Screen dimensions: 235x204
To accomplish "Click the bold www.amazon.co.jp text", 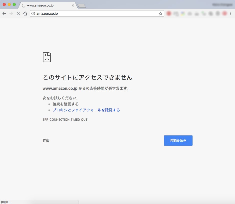I will click(x=60, y=89).
